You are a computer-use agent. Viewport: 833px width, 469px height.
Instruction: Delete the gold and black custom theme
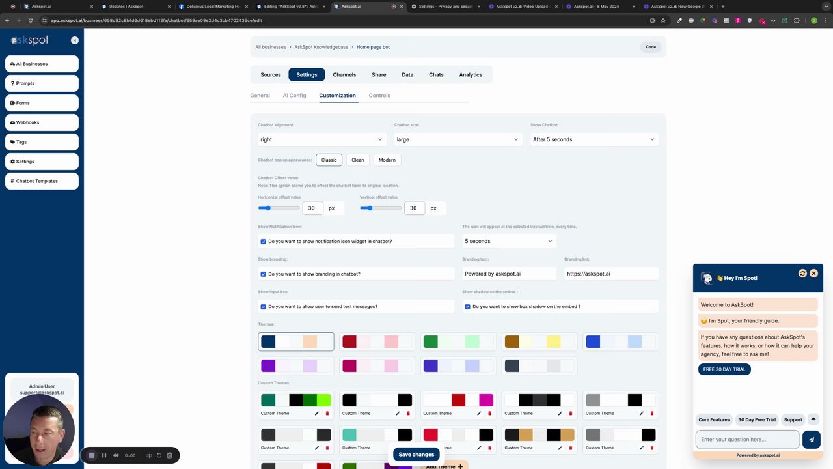tap(571, 448)
